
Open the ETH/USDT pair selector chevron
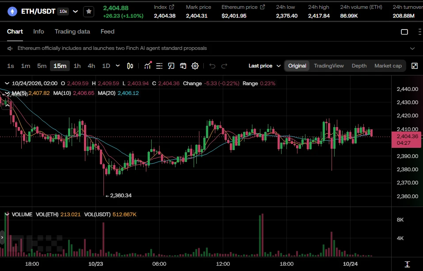[x=76, y=11]
